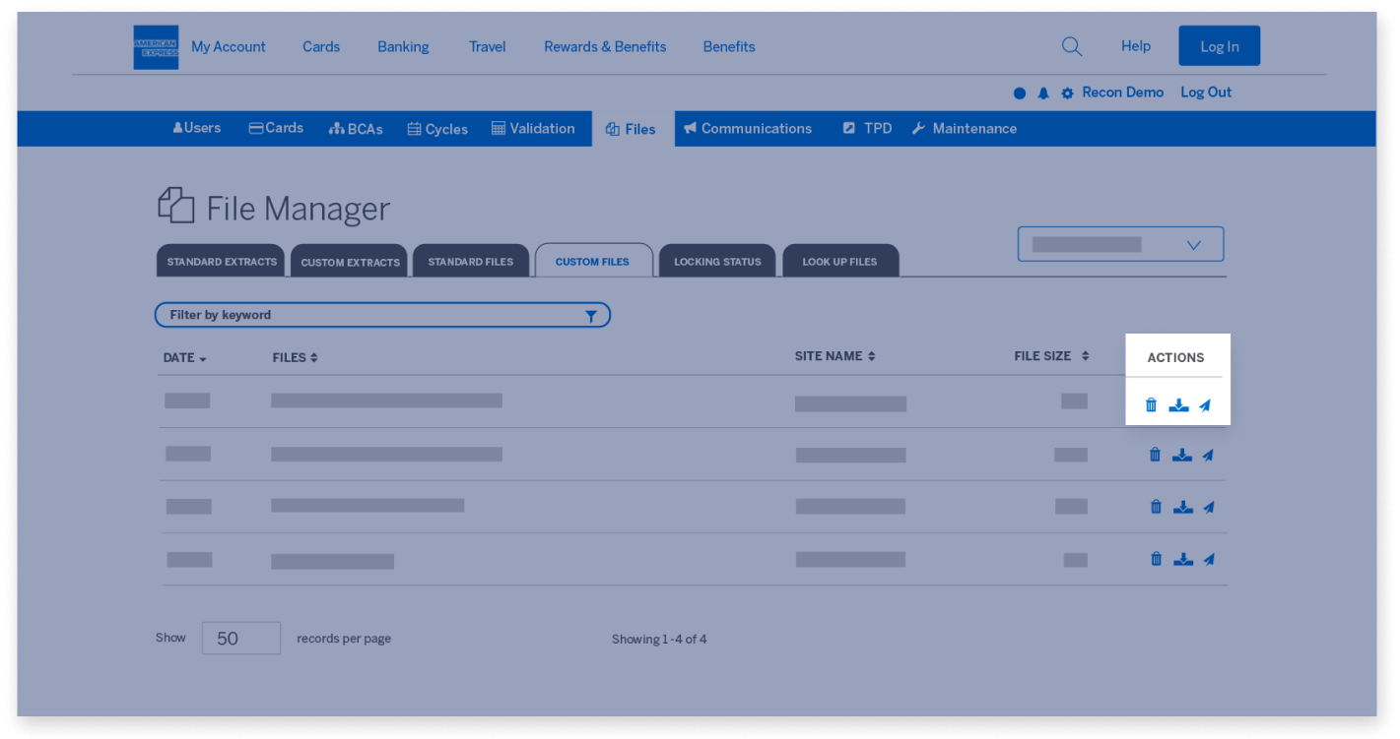This screenshot has width=1400, height=739.
Task: Click the American Express logo
Action: coord(155,46)
